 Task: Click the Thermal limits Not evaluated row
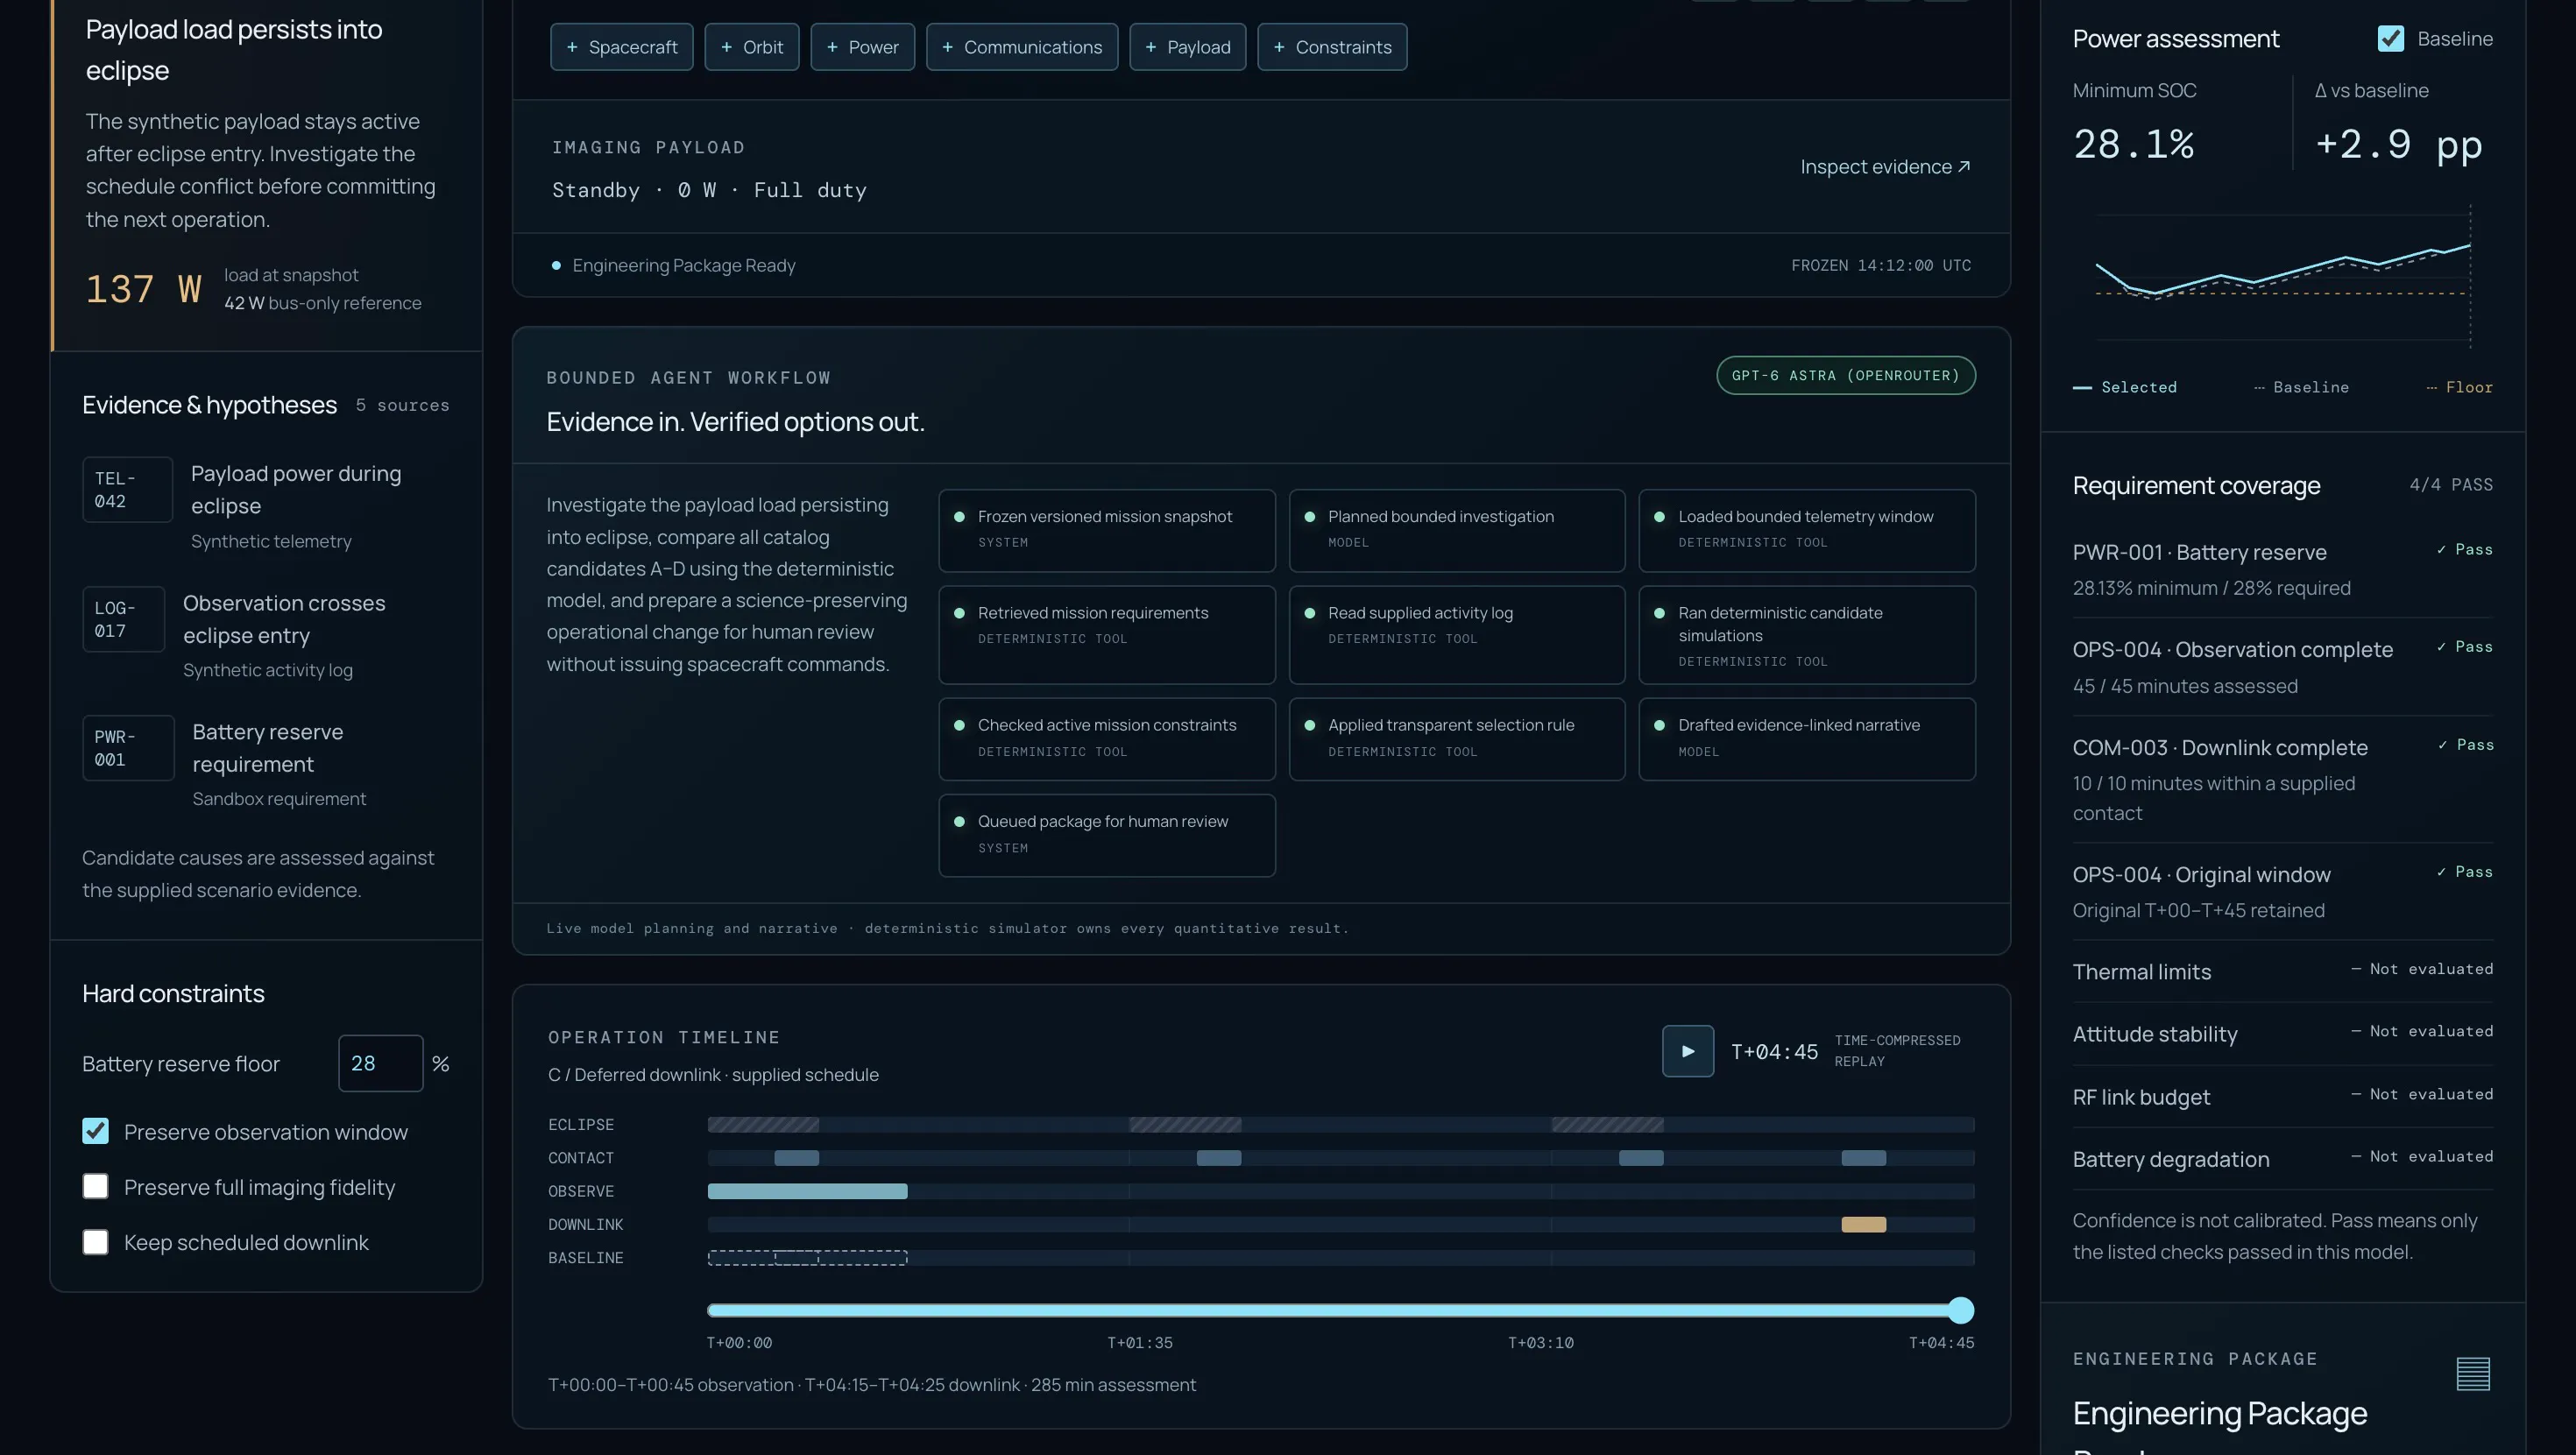2282,971
